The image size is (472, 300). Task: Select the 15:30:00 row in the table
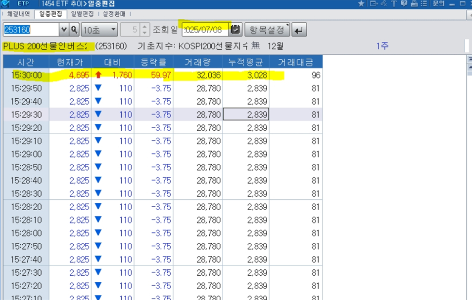click(x=162, y=75)
